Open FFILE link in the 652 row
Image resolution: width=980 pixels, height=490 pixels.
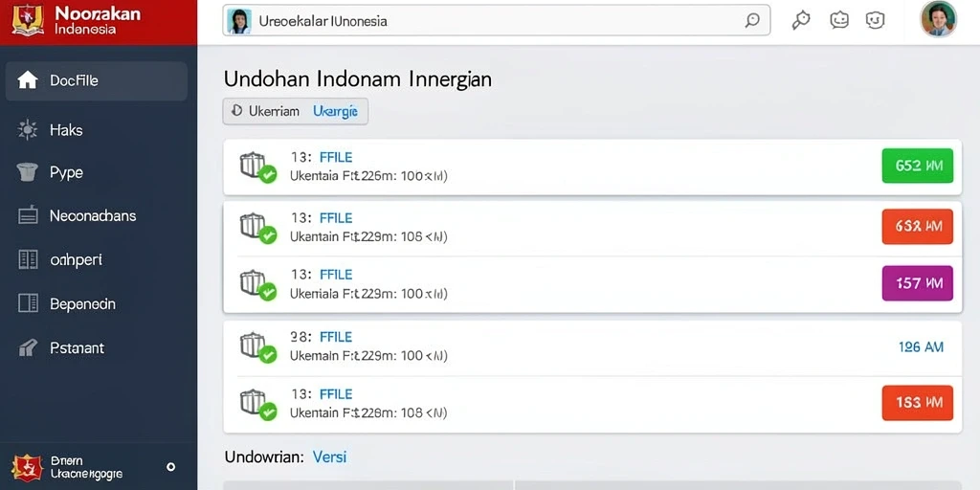pos(336,158)
